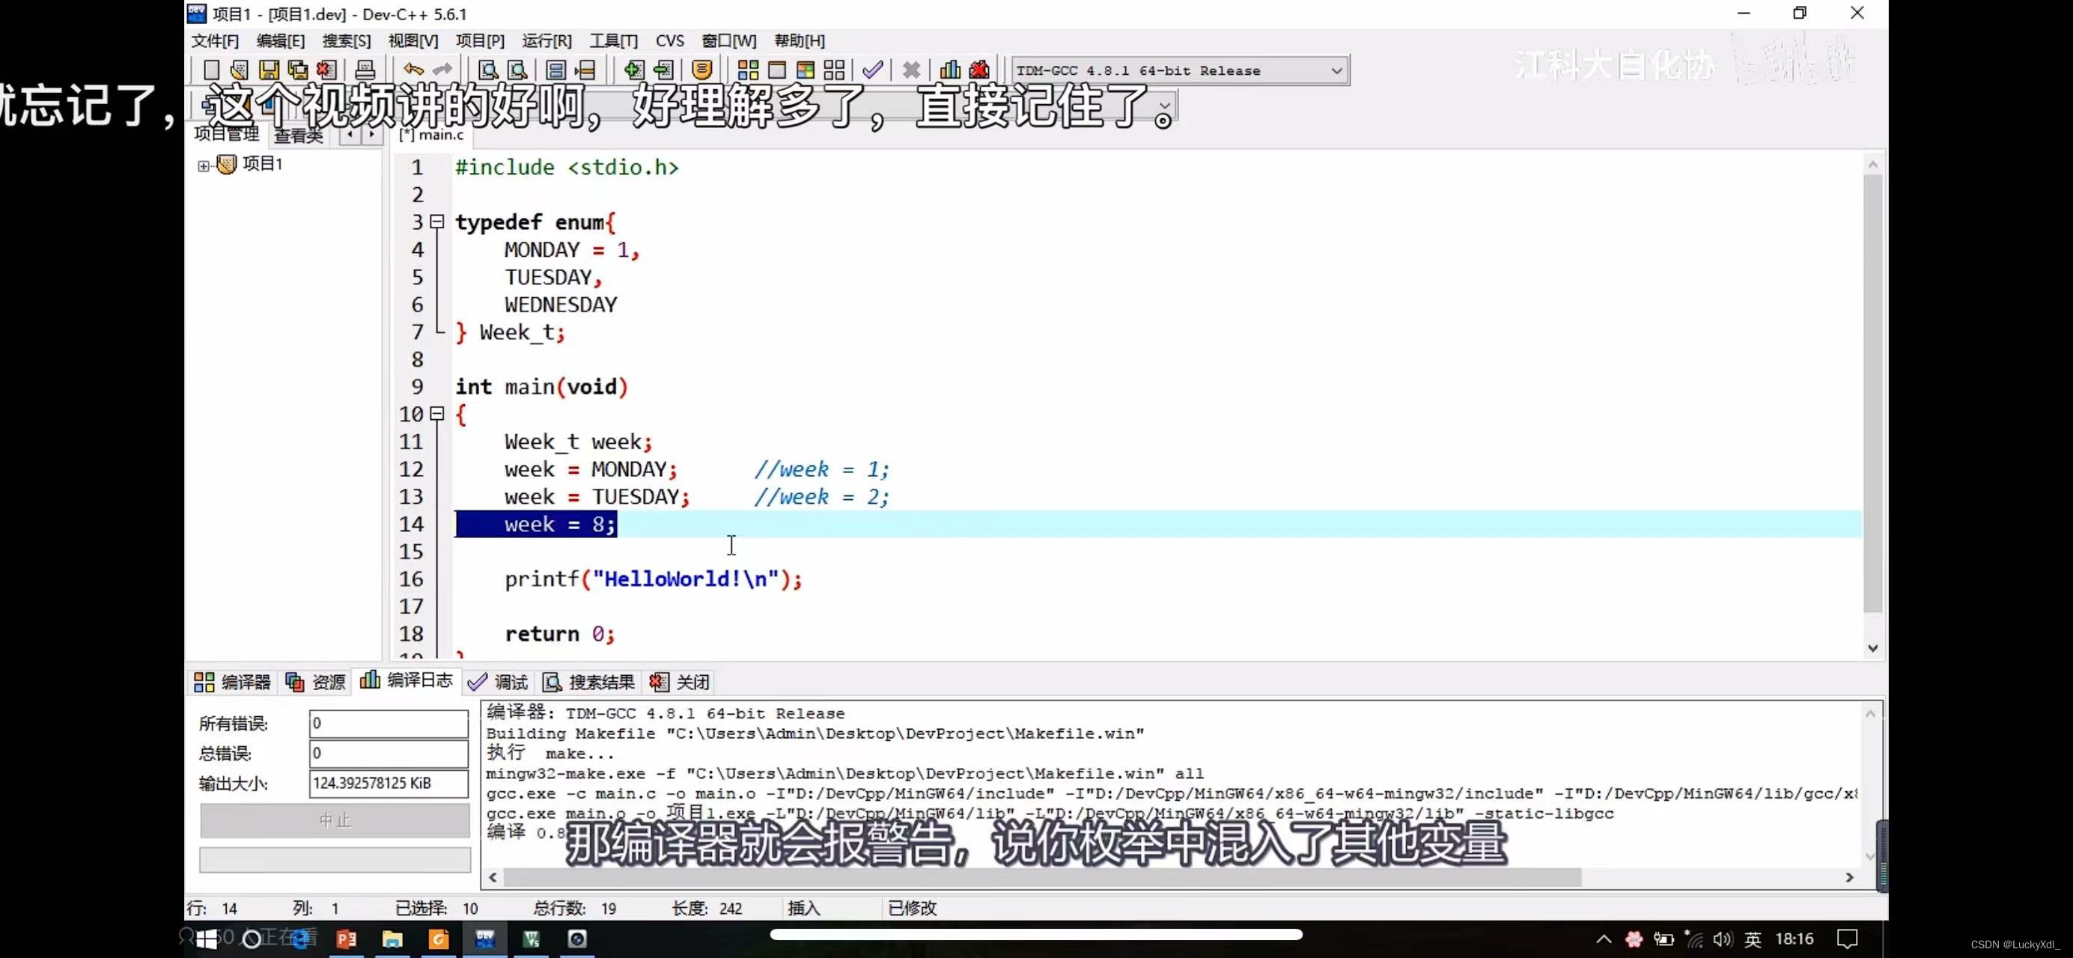Click the 所有错误 value field
Screen dimensions: 2073x958
389,723
